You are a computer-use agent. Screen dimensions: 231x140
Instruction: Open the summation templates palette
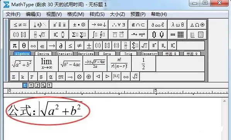79,34
